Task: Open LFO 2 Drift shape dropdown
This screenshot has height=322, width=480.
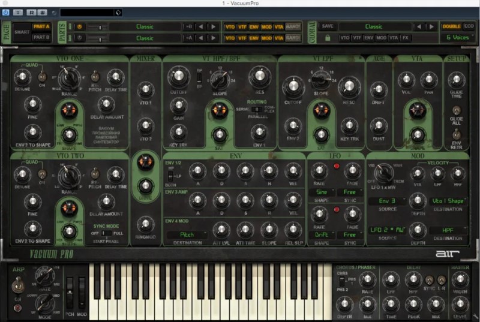Action: point(322,234)
